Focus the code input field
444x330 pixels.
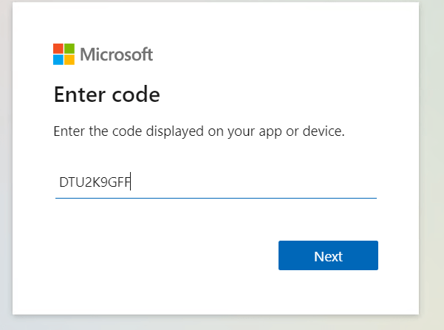pos(216,182)
